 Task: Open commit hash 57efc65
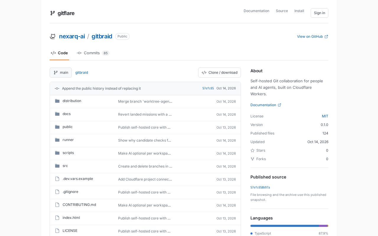tap(208, 88)
